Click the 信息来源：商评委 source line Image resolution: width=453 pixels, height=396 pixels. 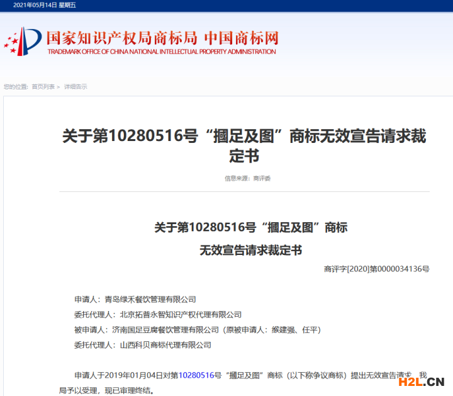click(x=247, y=178)
